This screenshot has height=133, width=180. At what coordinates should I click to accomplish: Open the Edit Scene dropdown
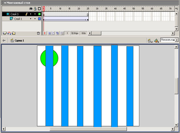150,41
